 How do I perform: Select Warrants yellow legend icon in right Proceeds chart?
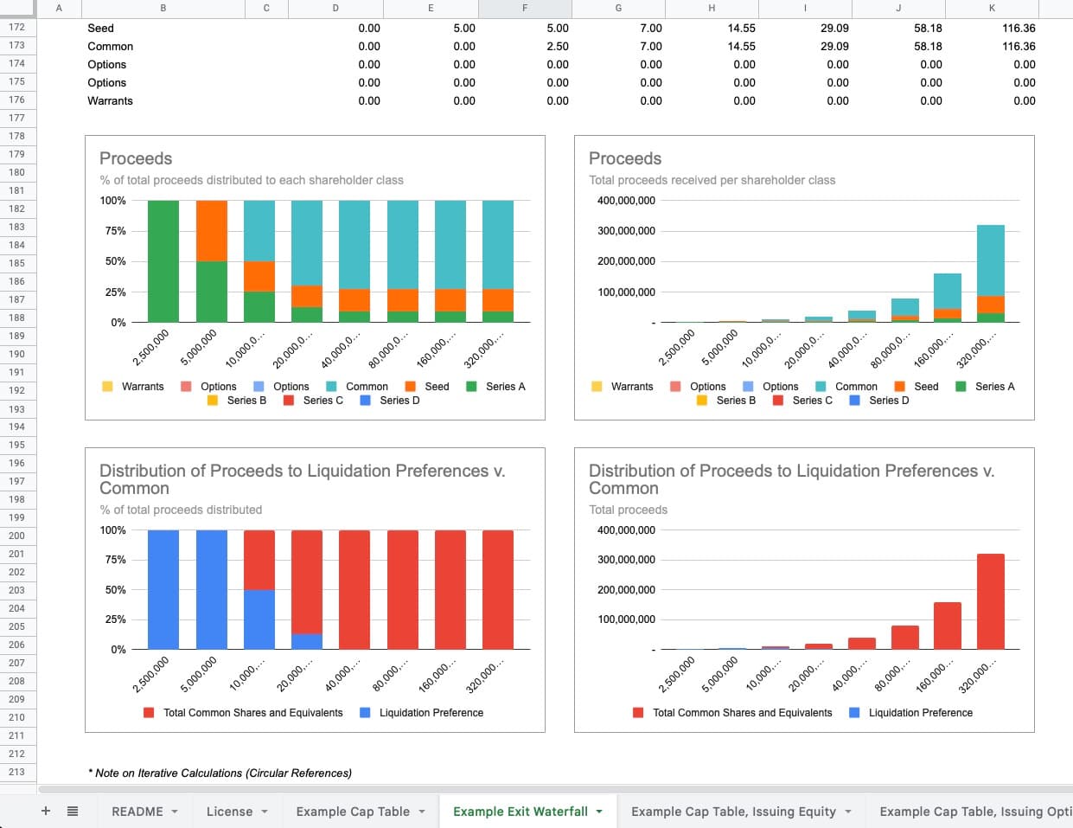point(597,387)
